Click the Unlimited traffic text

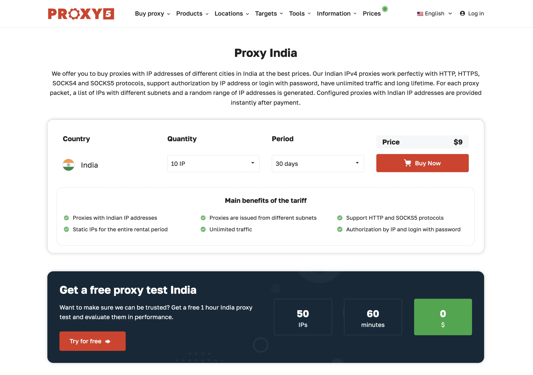coord(231,229)
